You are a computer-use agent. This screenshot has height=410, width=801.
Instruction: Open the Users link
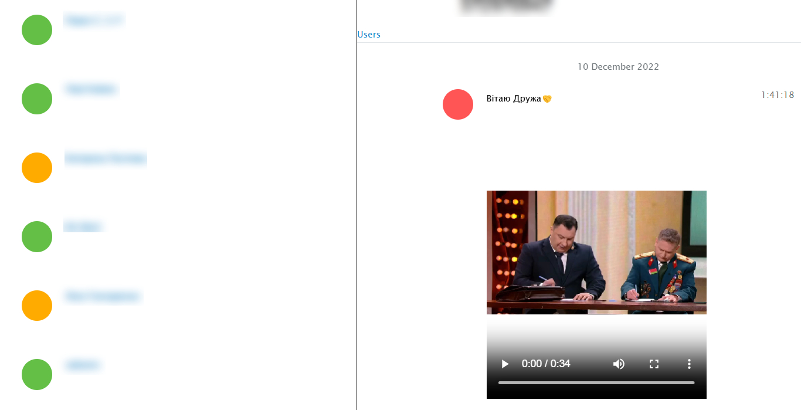[x=369, y=35]
